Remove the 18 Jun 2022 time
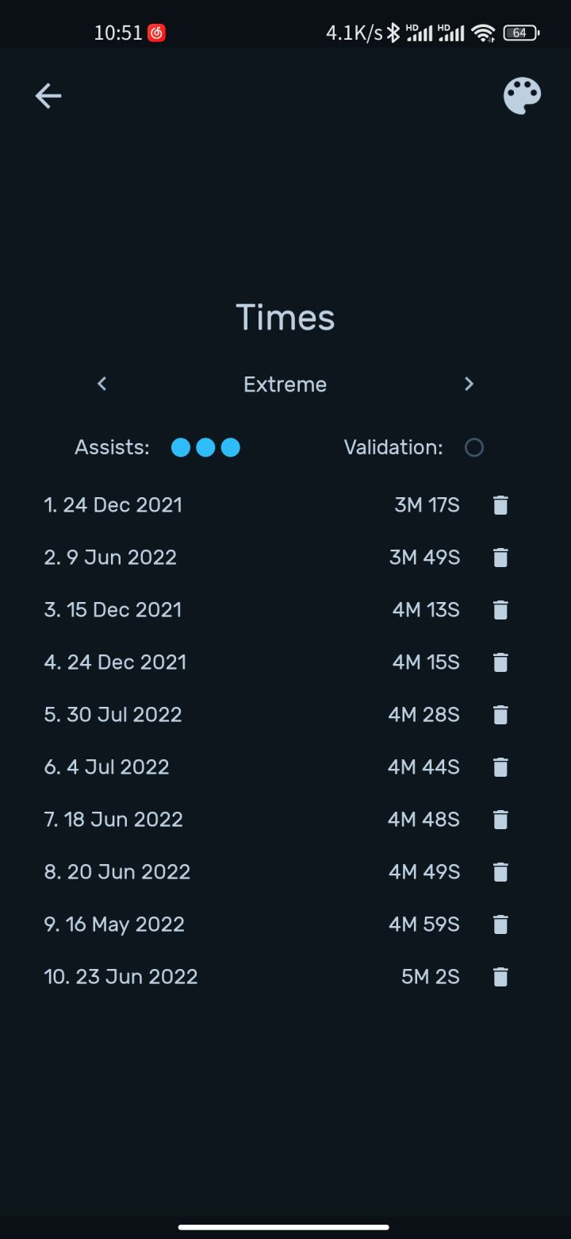571x1239 pixels. (500, 820)
